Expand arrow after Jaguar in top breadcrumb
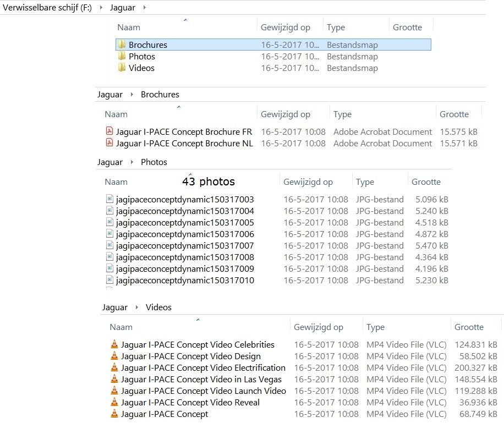 point(144,7)
